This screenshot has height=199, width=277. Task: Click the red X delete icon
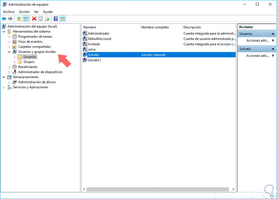click(34, 19)
